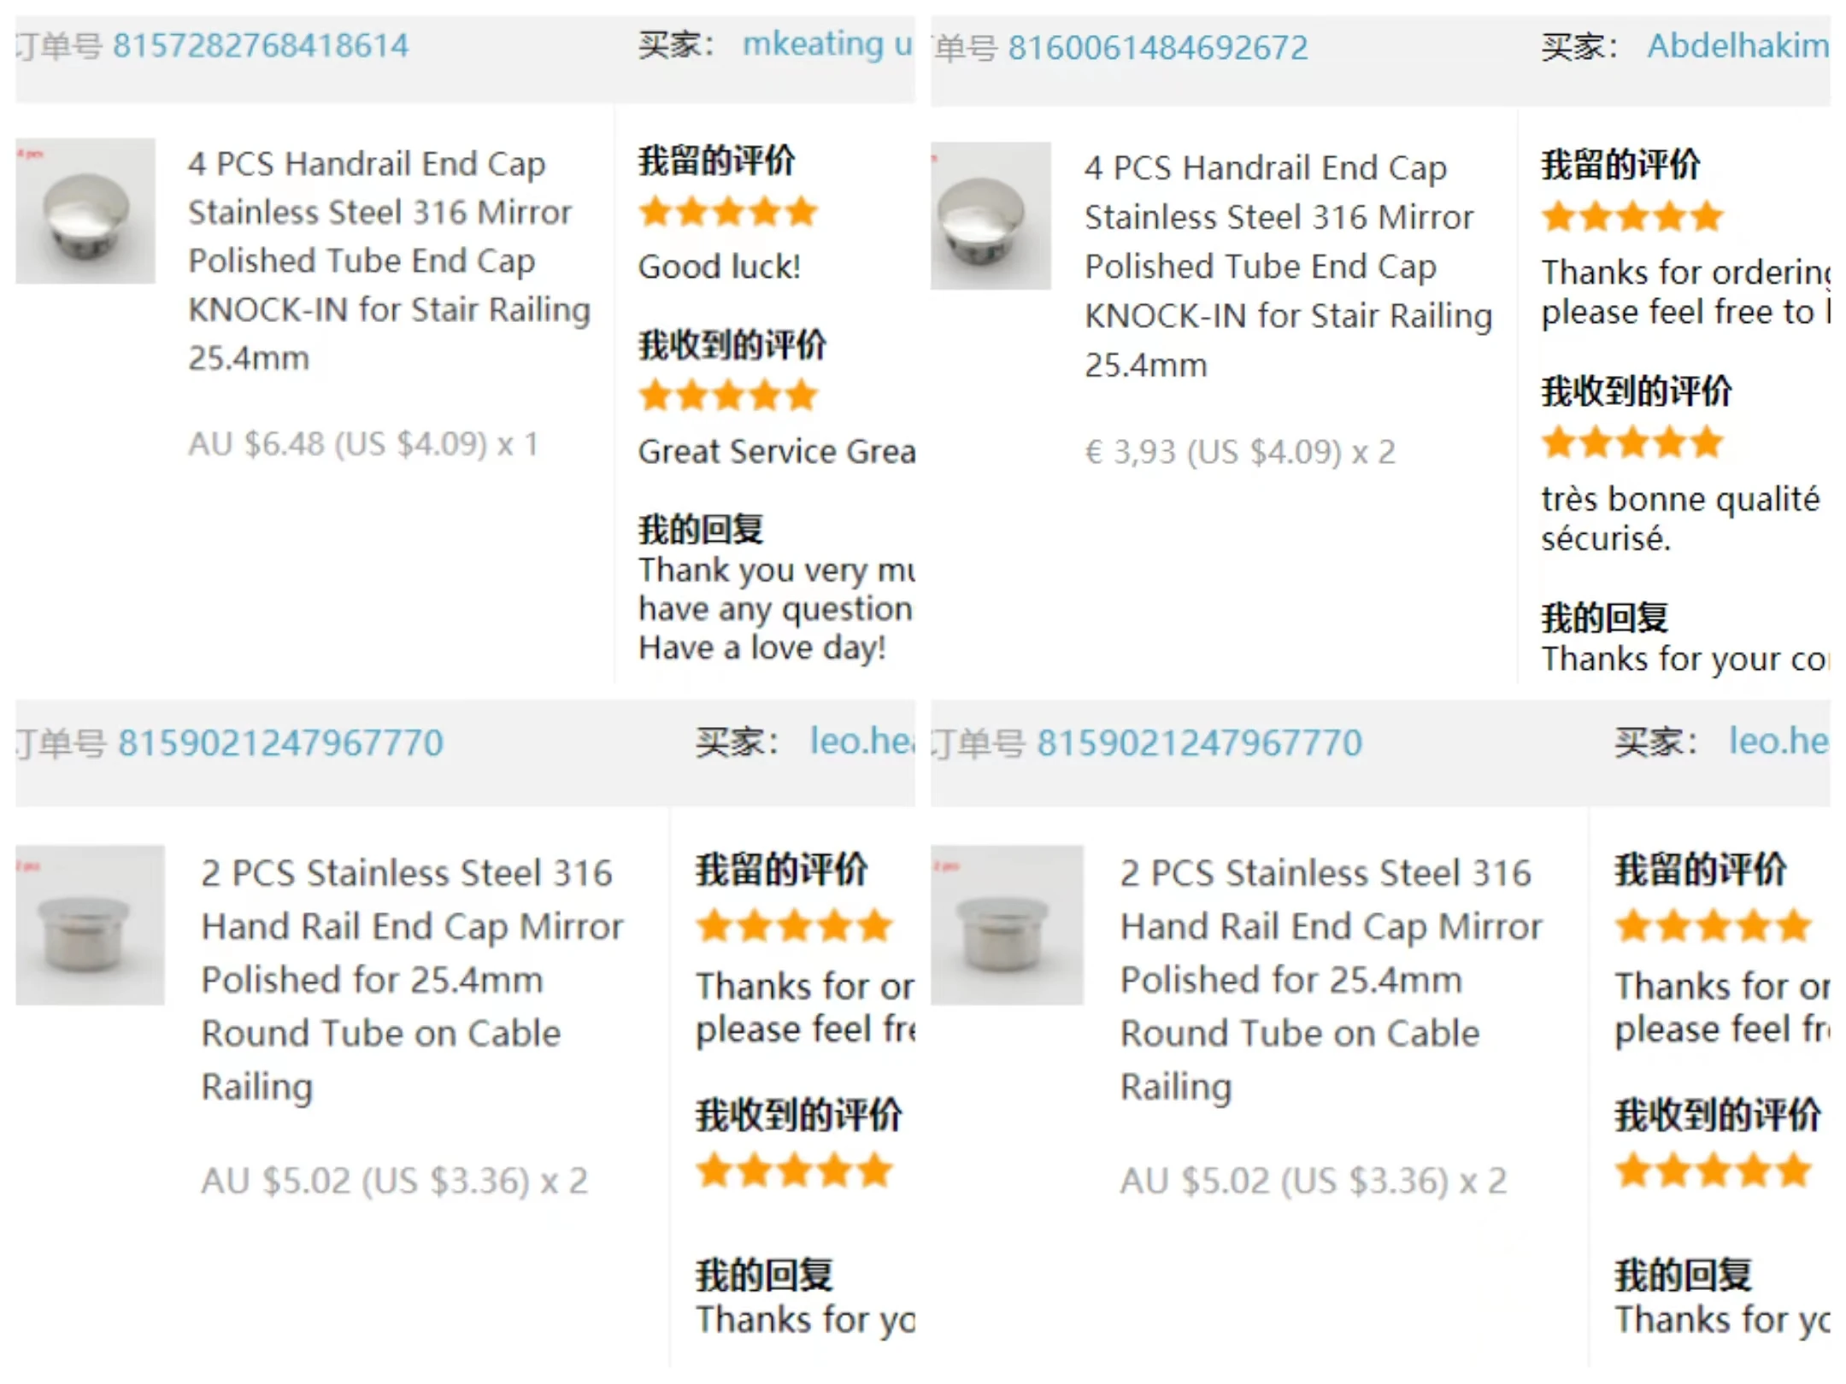Image resolution: width=1846 pixels, height=1384 pixels.
Task: Click the "Good luck!" review comment
Action: coord(719,267)
